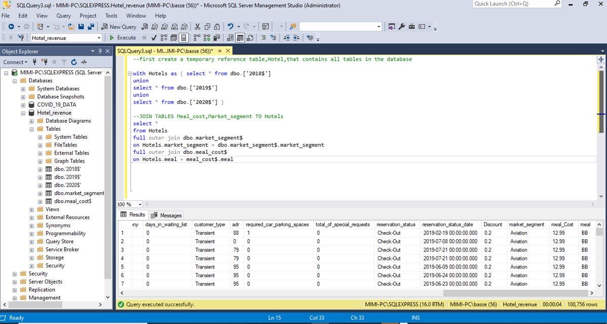Click the Undo arrow icon
The width and height of the screenshot is (607, 324).
coord(230,26)
